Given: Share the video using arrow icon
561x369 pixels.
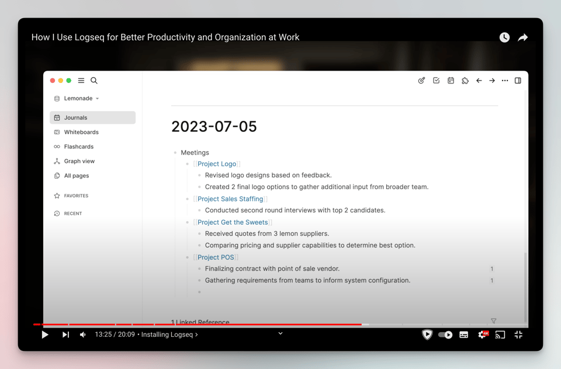Looking at the screenshot, I should [523, 37].
